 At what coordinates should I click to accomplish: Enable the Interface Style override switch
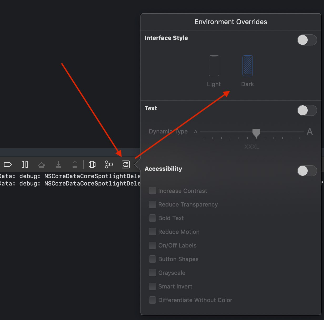[307, 40]
